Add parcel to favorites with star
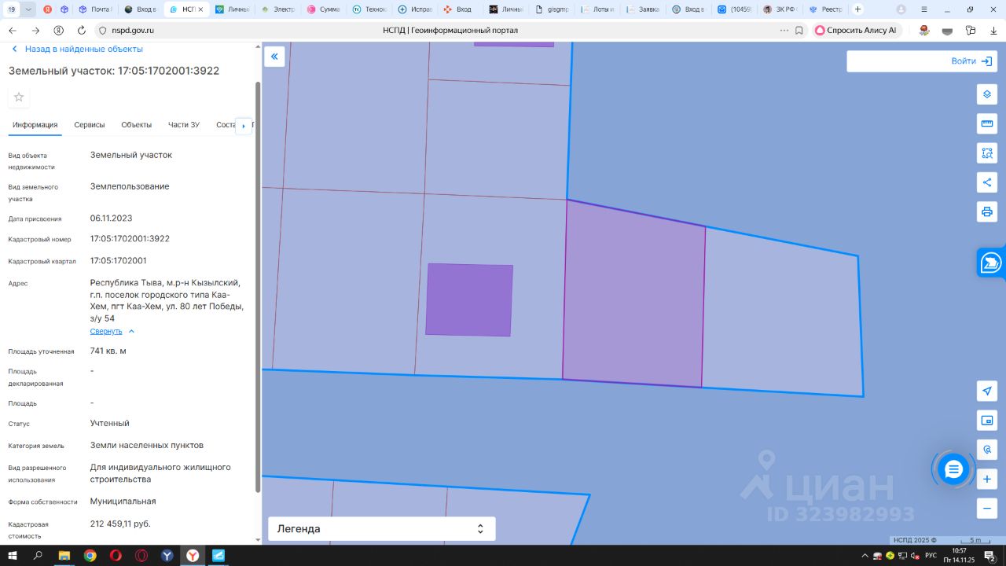Image resolution: width=1006 pixels, height=566 pixels. [19, 97]
